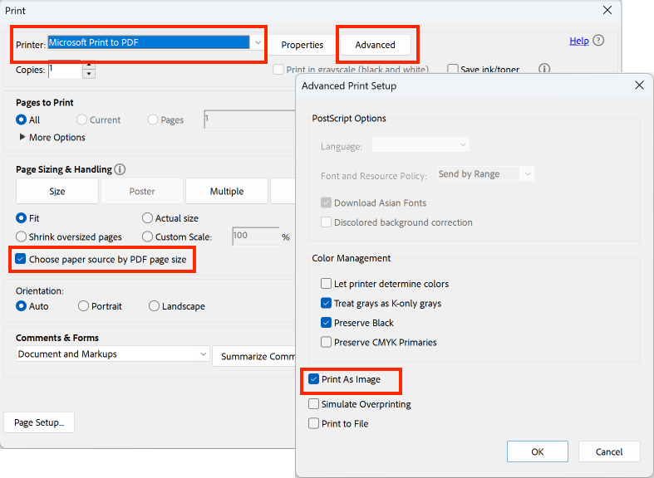Image resolution: width=654 pixels, height=478 pixels.
Task: Check Simulate Overprinting option
Action: pos(313,404)
